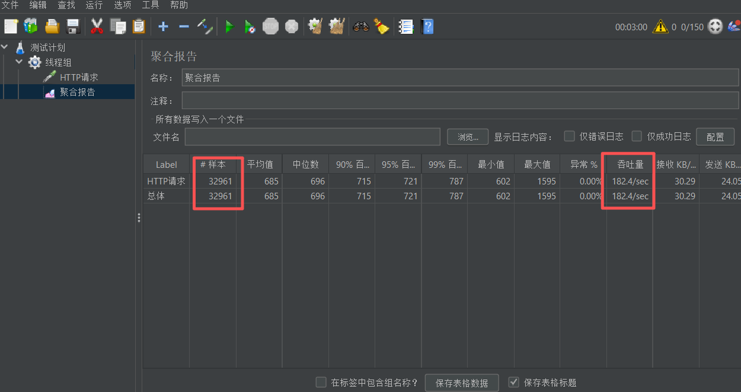Click the clear-all results broom icon
Image resolution: width=741 pixels, height=392 pixels.
337,26
